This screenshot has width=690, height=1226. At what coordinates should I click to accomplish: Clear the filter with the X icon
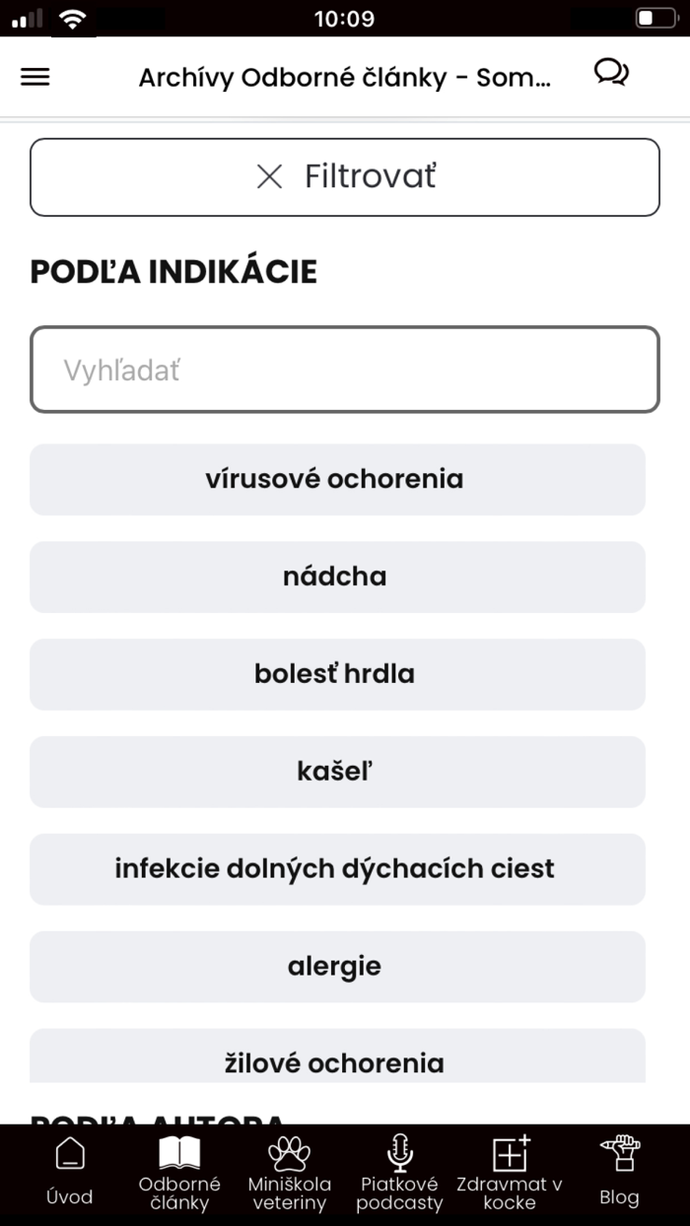click(268, 177)
